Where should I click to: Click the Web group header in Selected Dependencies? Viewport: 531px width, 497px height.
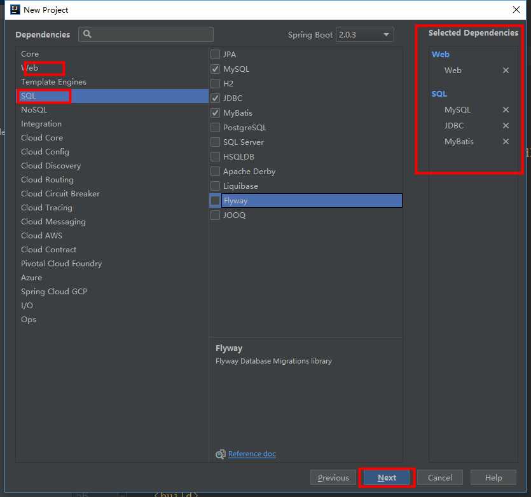[440, 54]
